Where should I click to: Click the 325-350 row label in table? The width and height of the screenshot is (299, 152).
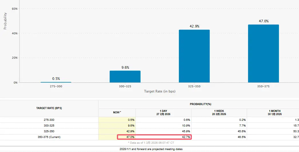click(x=49, y=131)
